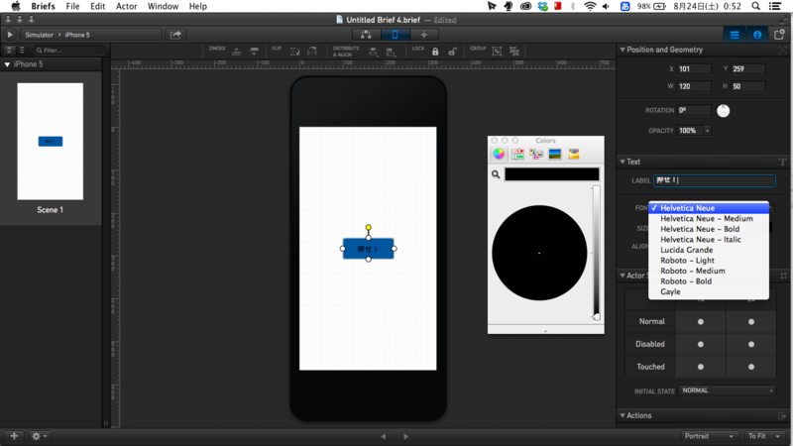Viewport: 793px width, 446px height.
Task: Switch to the device scene view
Action: click(395, 35)
